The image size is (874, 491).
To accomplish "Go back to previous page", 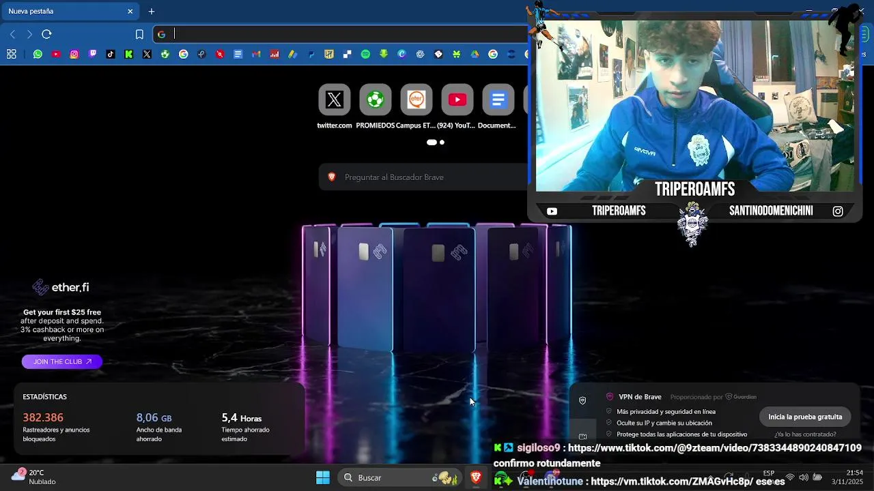I will click(12, 34).
